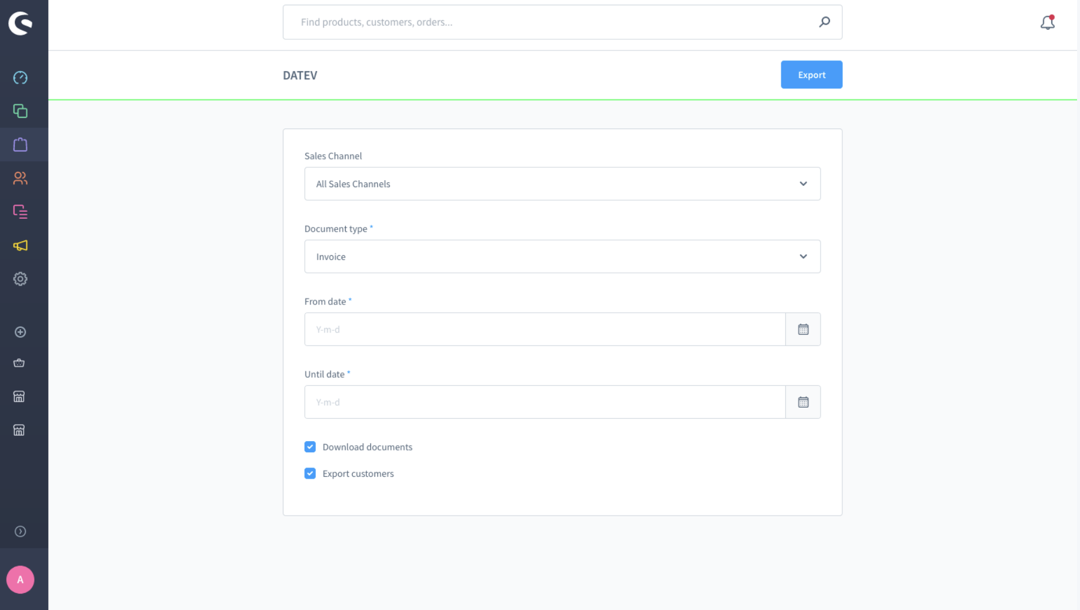Open the Marketing megaphone icon

point(21,245)
